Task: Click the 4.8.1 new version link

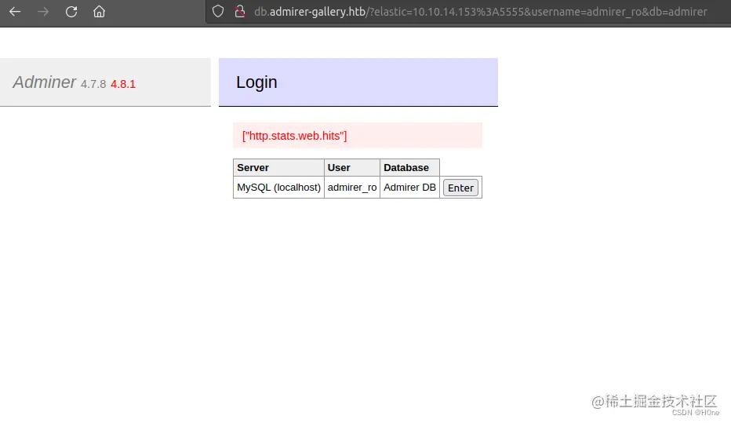Action: pyautogui.click(x=123, y=84)
